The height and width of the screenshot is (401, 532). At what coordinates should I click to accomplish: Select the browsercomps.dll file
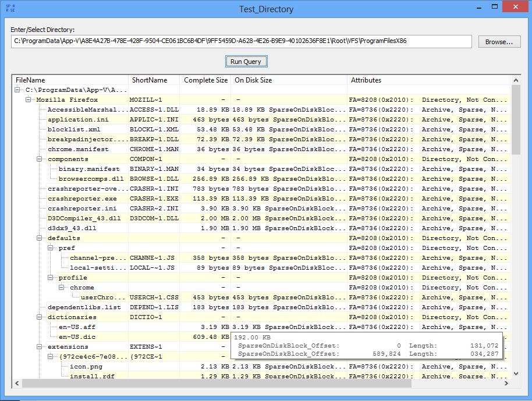point(91,178)
